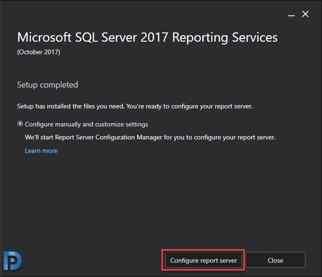Viewport: 322px width, 277px height.
Task: Open the Learn more link
Action: coord(41,151)
